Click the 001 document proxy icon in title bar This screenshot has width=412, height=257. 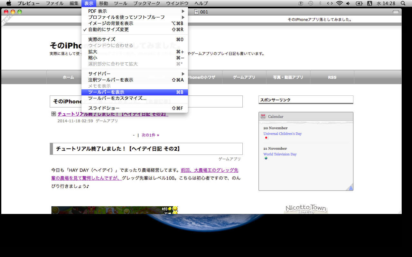point(196,12)
